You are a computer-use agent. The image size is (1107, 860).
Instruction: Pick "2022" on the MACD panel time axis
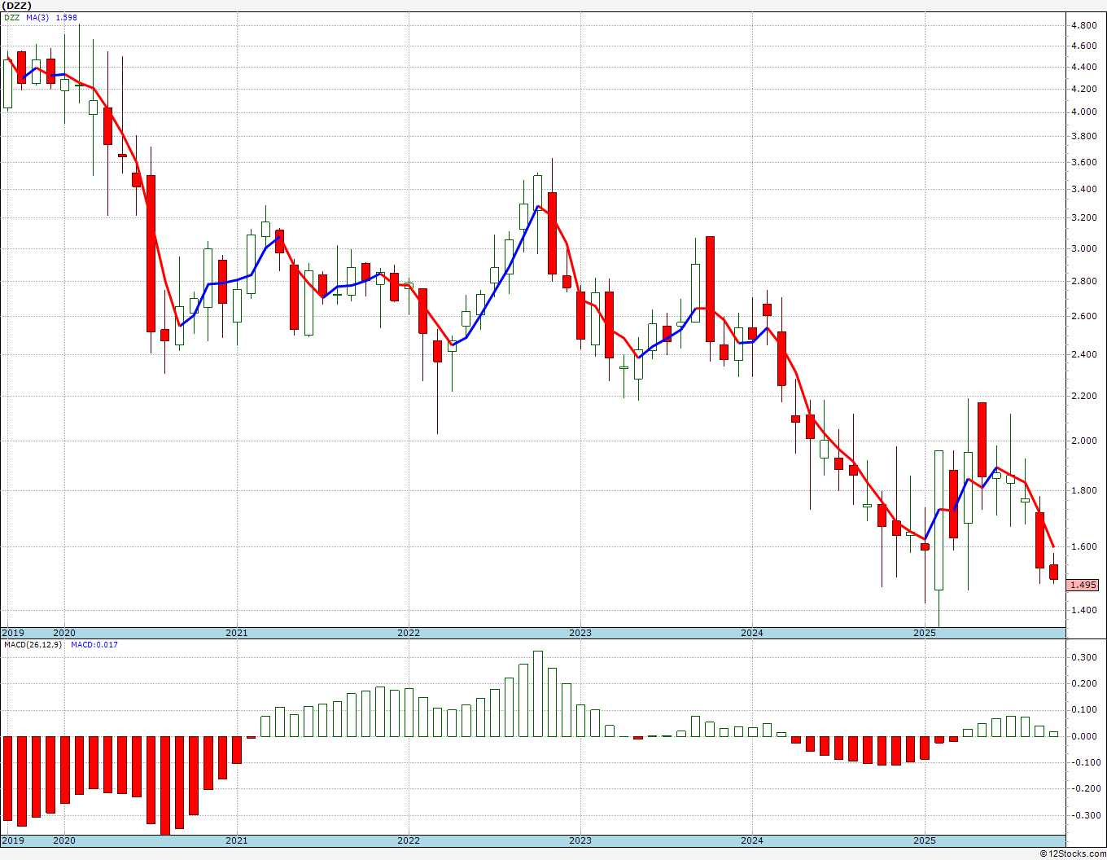[409, 840]
